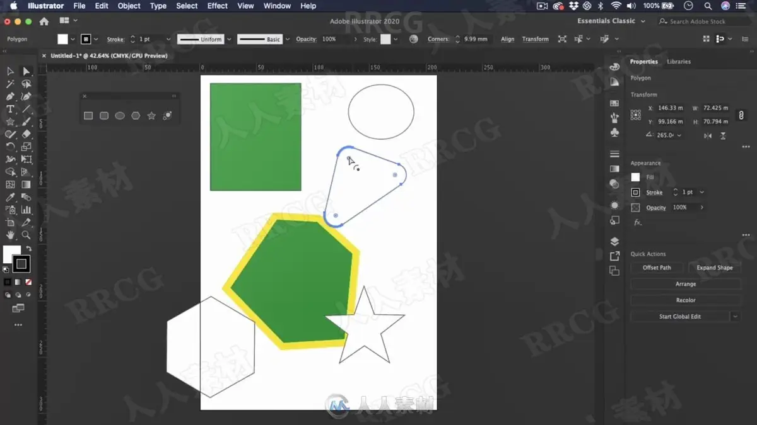Open Basic brush definition dropdown
The width and height of the screenshot is (757, 425).
point(287,39)
